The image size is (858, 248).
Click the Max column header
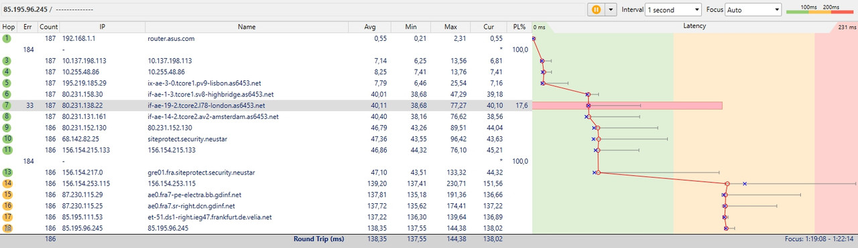pyautogui.click(x=450, y=27)
